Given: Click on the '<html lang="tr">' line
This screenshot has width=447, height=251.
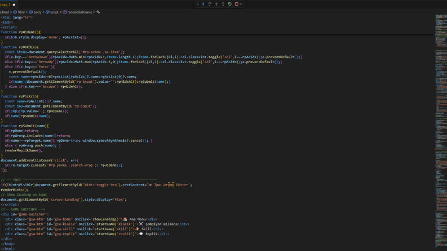Looking at the screenshot, I should point(16,17).
